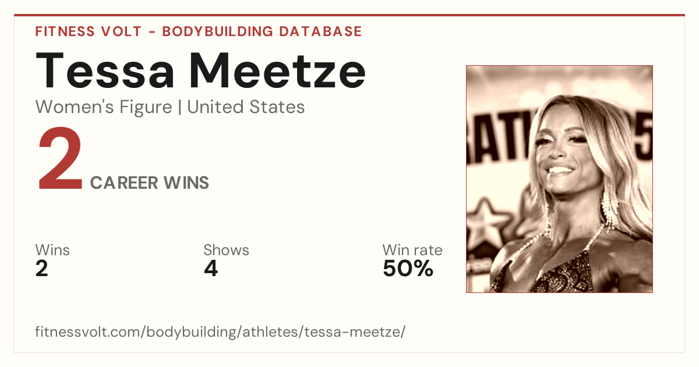
Task: Click the CAREER WINS label
Action: [x=150, y=183]
